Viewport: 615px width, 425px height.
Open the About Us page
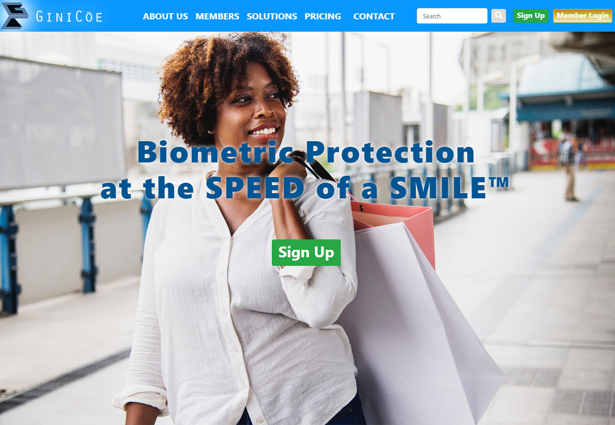[x=165, y=16]
